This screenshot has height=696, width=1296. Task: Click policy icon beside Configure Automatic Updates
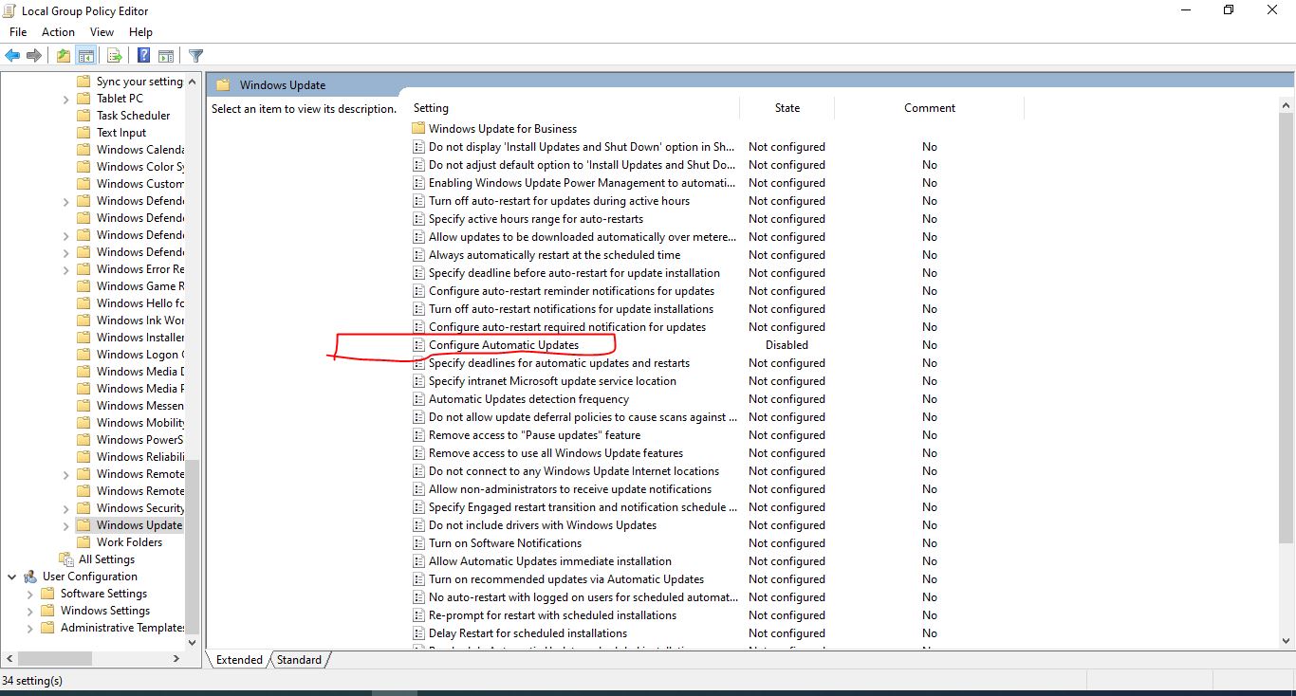coord(418,345)
